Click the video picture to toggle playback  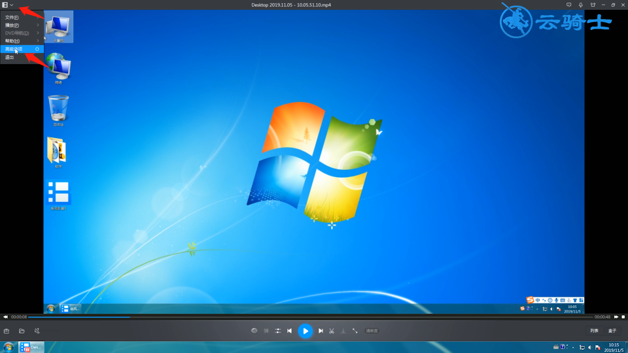(x=314, y=161)
